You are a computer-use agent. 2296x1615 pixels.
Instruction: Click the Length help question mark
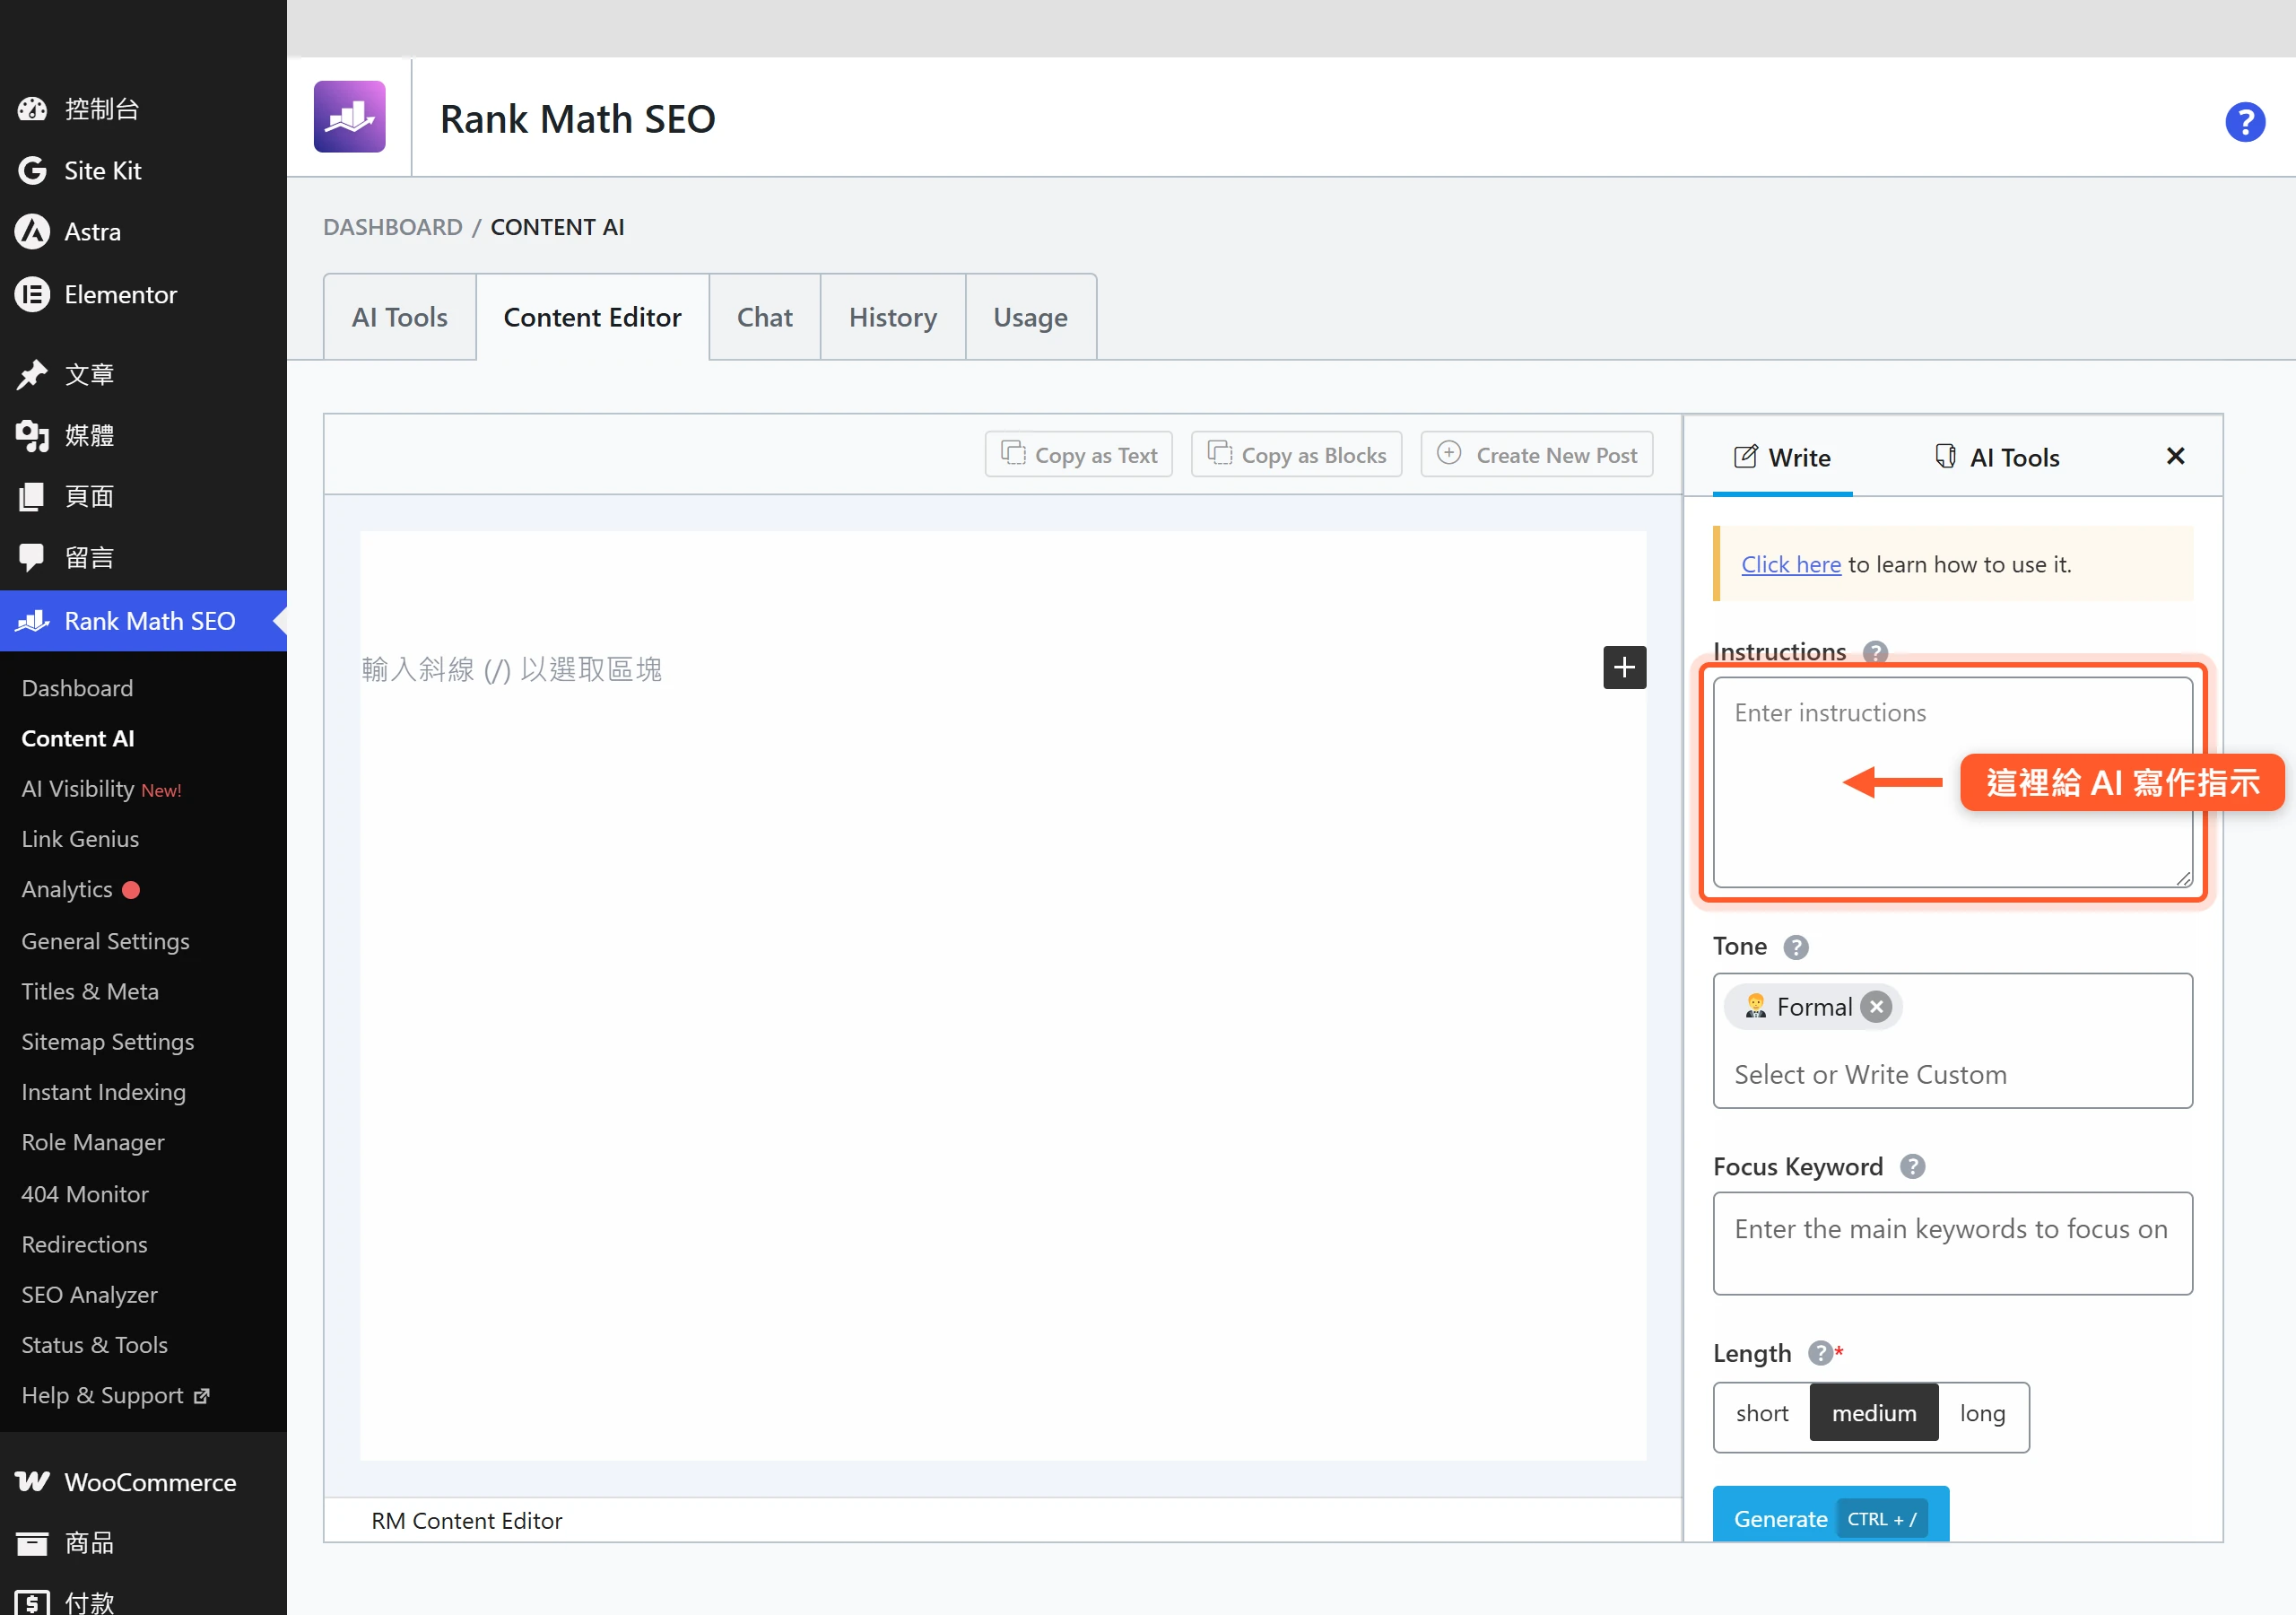coord(1820,1353)
